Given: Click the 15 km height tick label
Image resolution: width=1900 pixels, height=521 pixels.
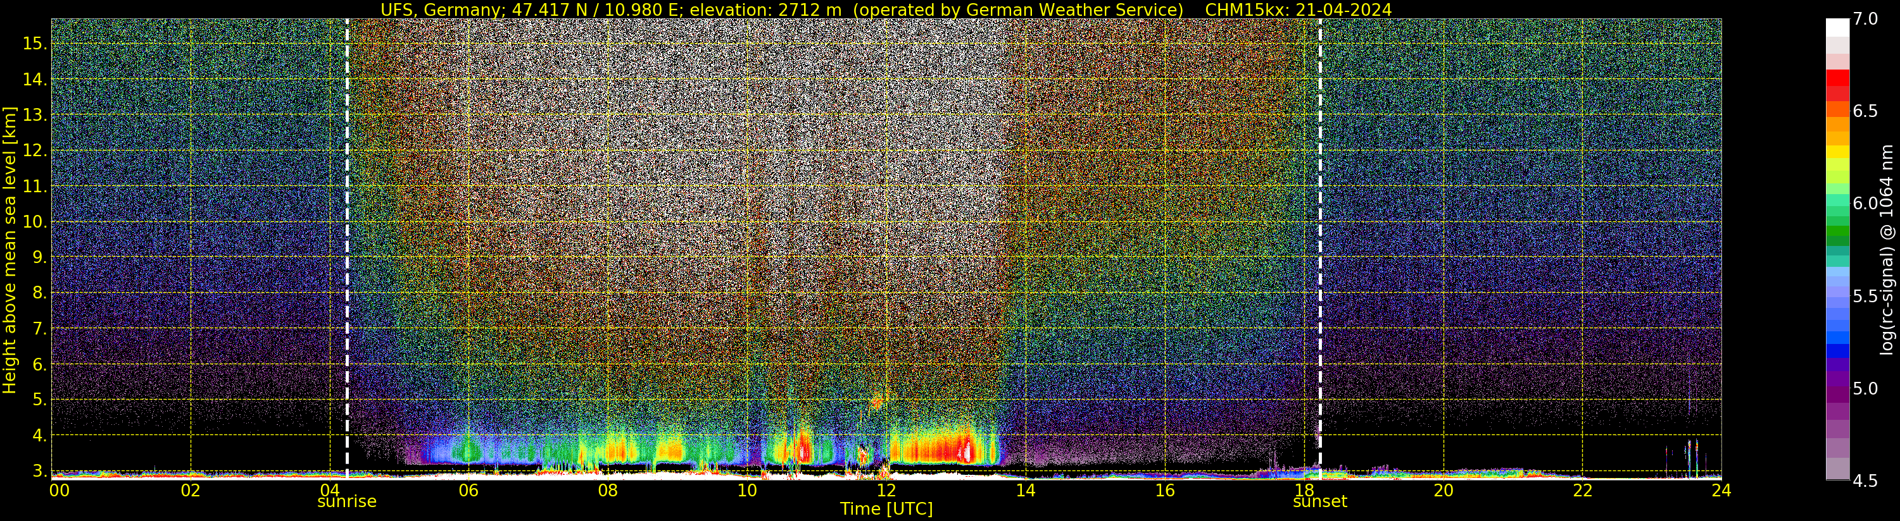Looking at the screenshot, I should [x=34, y=44].
